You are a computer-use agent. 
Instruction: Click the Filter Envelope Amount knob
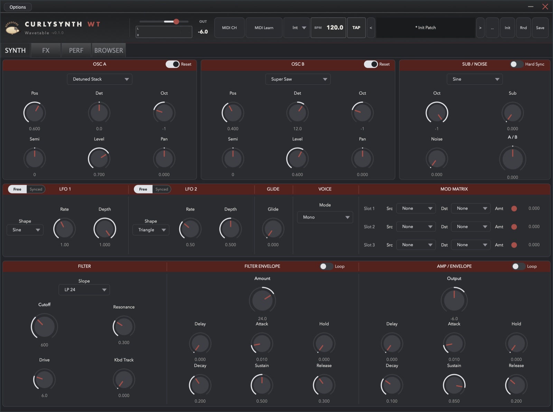pyautogui.click(x=262, y=300)
